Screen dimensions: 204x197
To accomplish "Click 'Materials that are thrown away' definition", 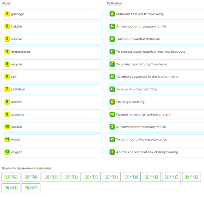I will [x=140, y=14].
